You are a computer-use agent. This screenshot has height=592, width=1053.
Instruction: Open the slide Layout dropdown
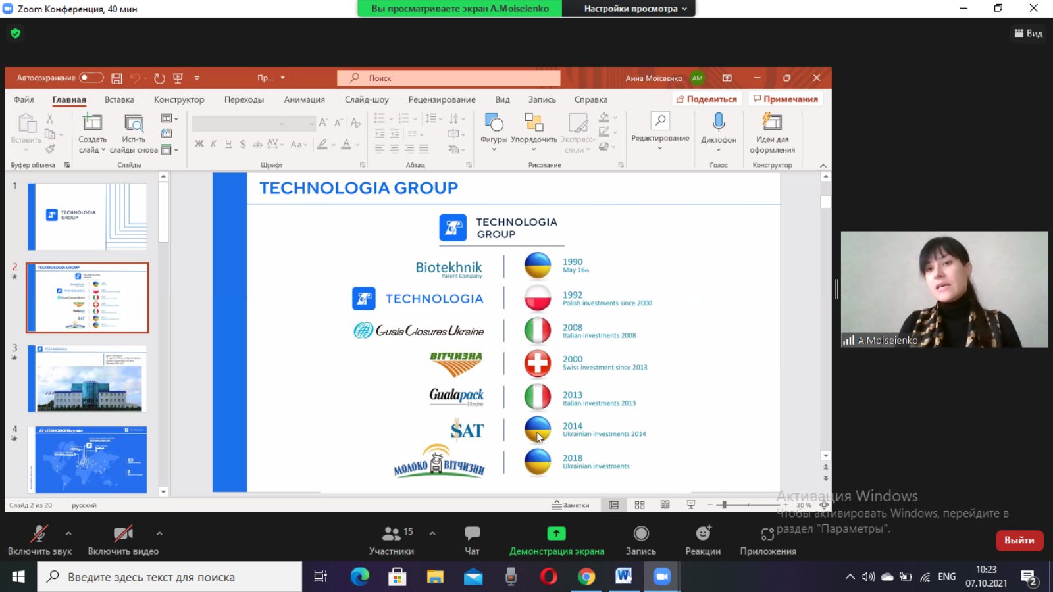[169, 118]
